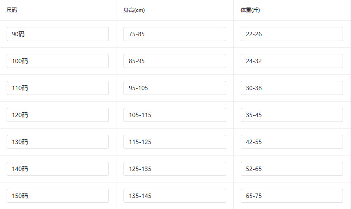Click the 85-95 height input
The width and height of the screenshot is (351, 209).
tap(175, 61)
